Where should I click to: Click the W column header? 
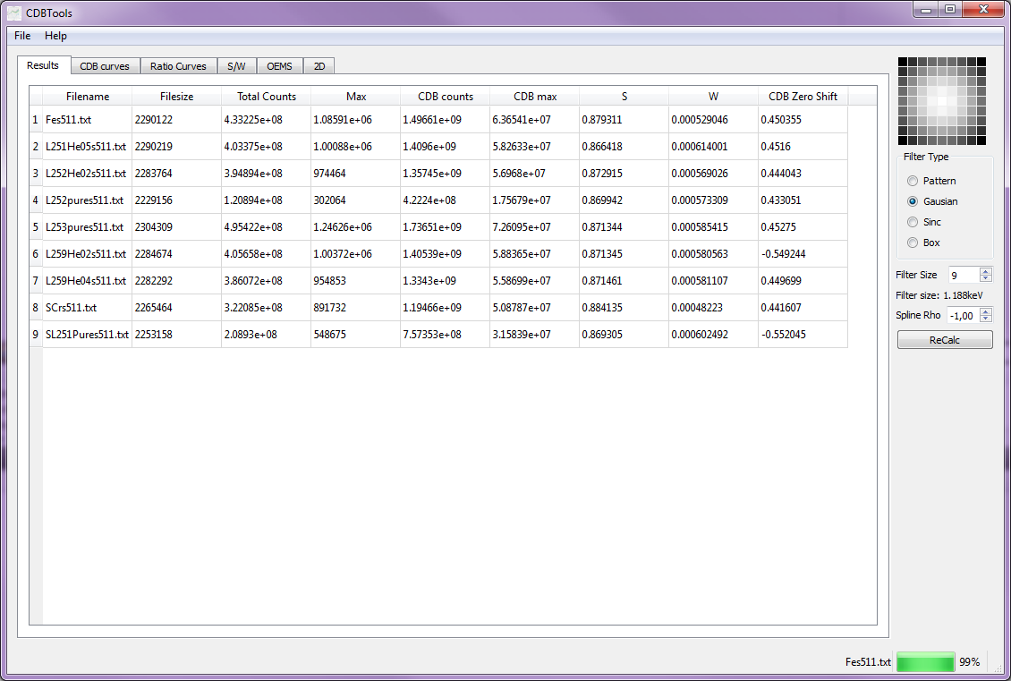tap(713, 96)
